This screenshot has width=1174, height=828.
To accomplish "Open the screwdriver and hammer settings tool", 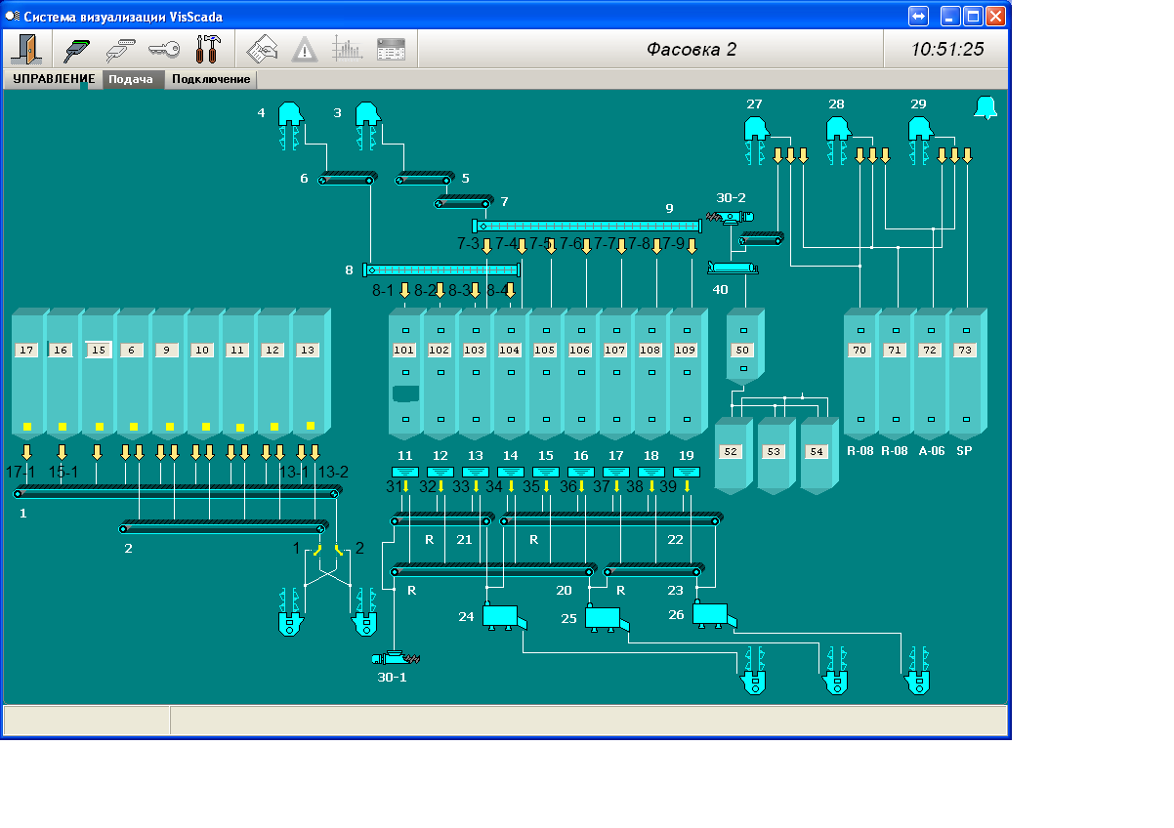I will [208, 49].
